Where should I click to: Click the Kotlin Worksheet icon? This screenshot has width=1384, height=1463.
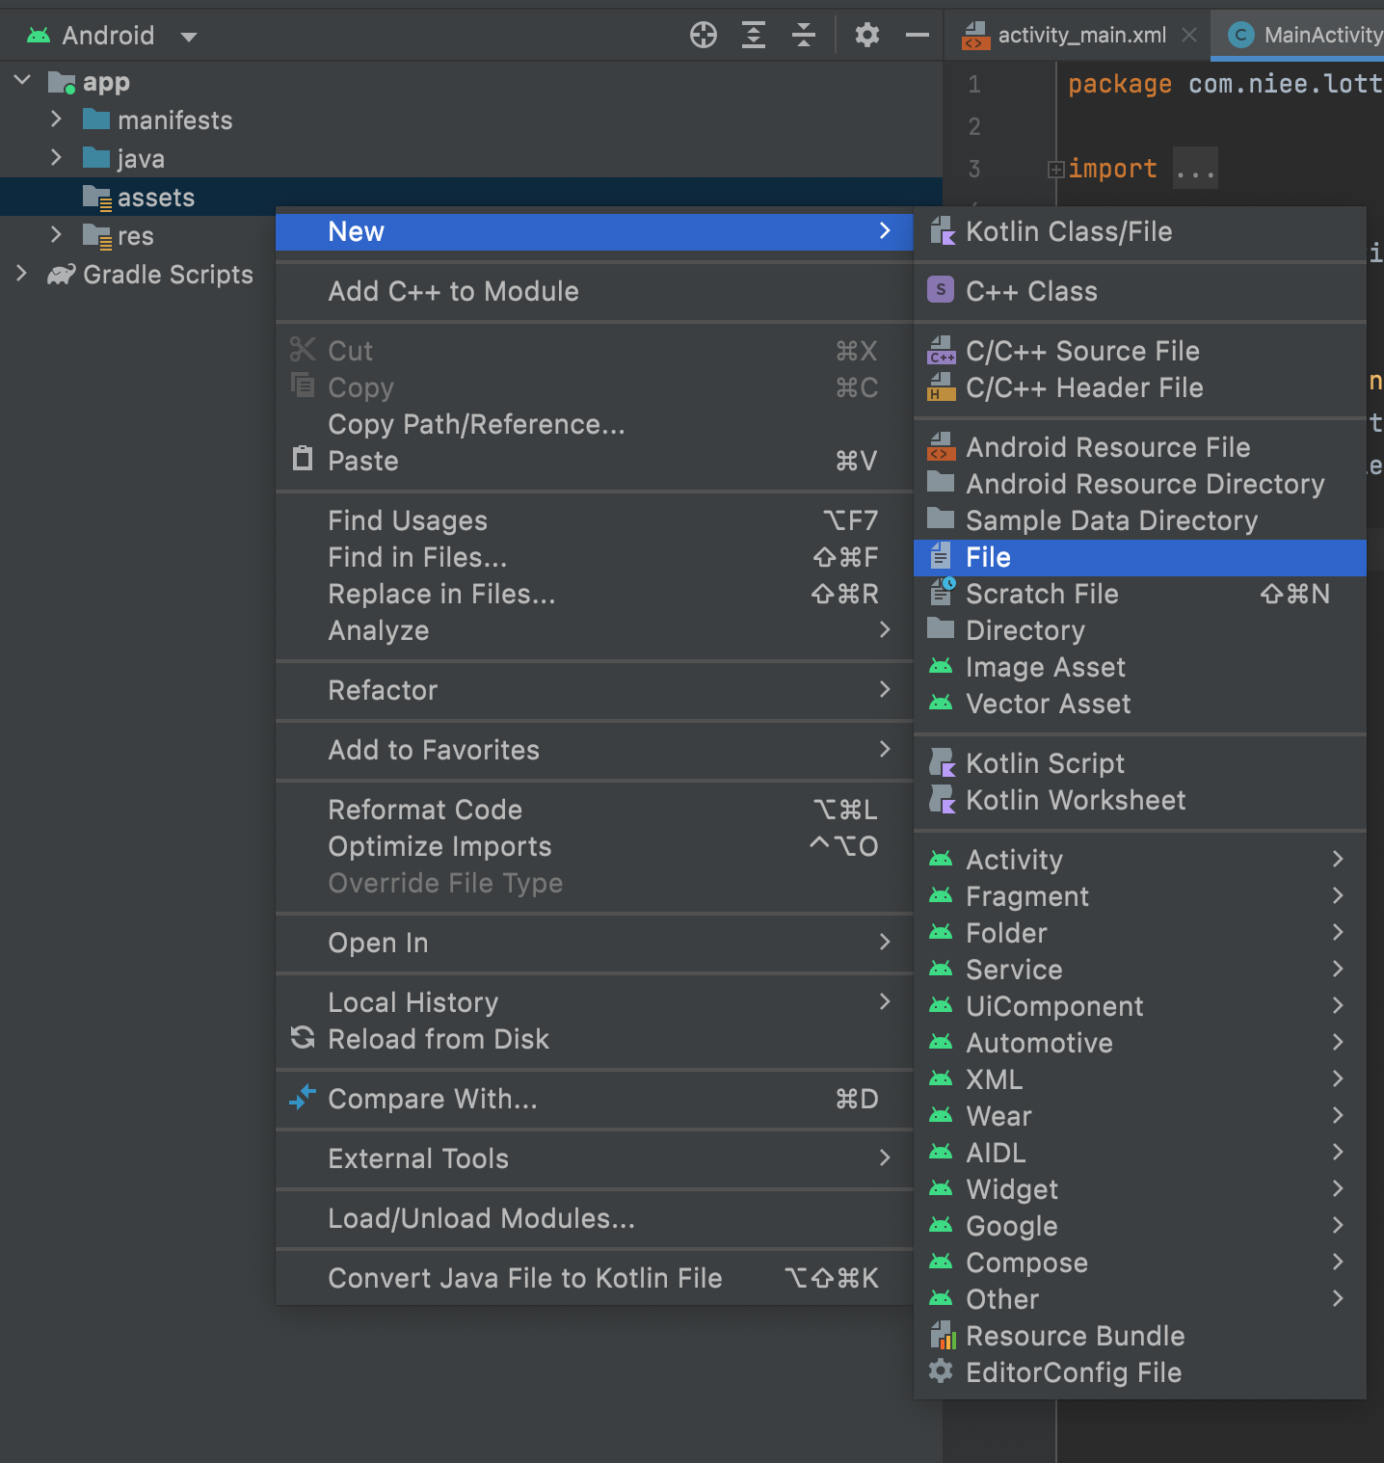pyautogui.click(x=942, y=800)
